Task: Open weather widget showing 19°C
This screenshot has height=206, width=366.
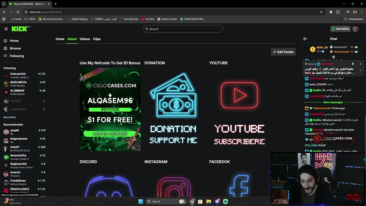Action: click(x=13, y=201)
